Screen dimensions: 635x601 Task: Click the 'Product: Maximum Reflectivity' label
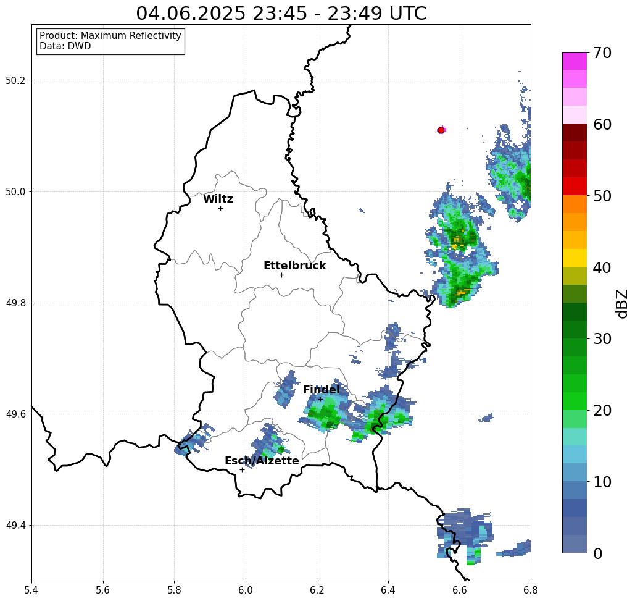[x=110, y=36]
